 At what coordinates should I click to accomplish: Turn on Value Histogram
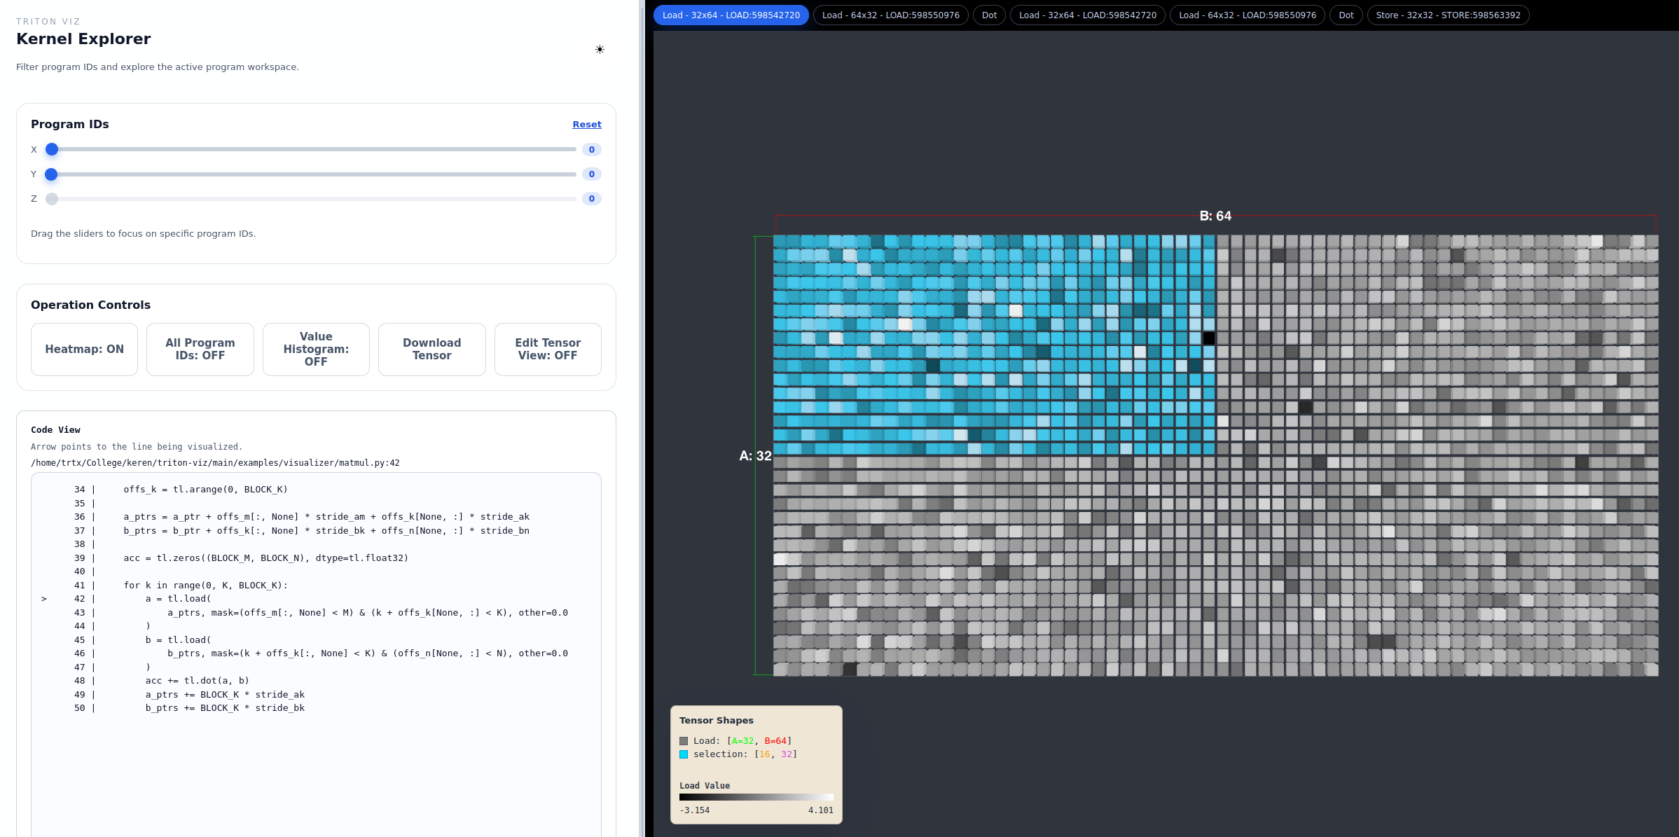tap(316, 349)
